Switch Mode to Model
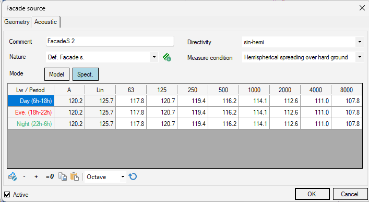369x202 pixels. pos(57,74)
